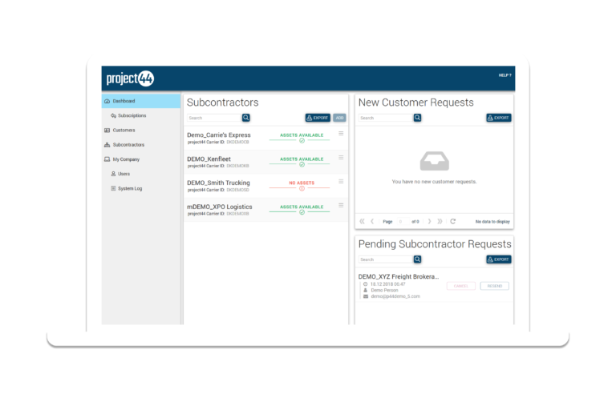
Task: Go to the last page of requests
Action: (x=440, y=222)
